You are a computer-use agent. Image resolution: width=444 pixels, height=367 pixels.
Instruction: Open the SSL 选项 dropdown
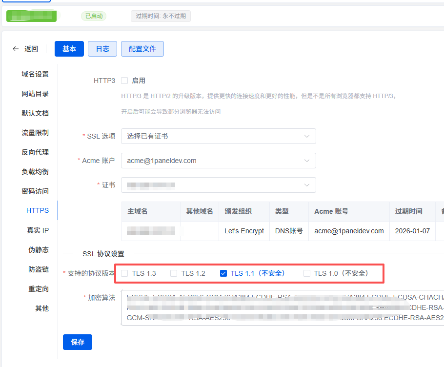pos(218,136)
